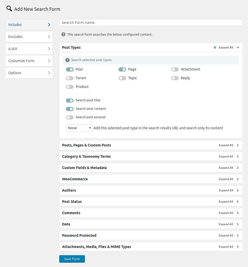This screenshot has height=267, width=248.
Task: Click Expand All on Post Status row
Action: (226, 202)
